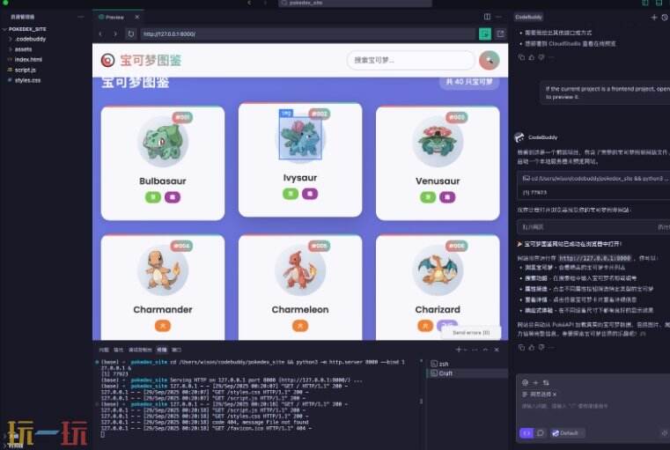
Task: Open CodeBuddy chat history
Action: (665, 17)
